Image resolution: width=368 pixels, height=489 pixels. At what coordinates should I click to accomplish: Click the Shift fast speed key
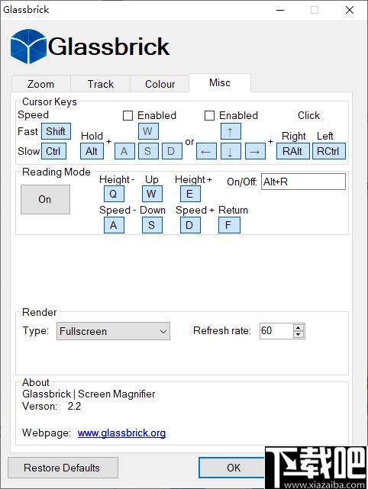pyautogui.click(x=56, y=131)
